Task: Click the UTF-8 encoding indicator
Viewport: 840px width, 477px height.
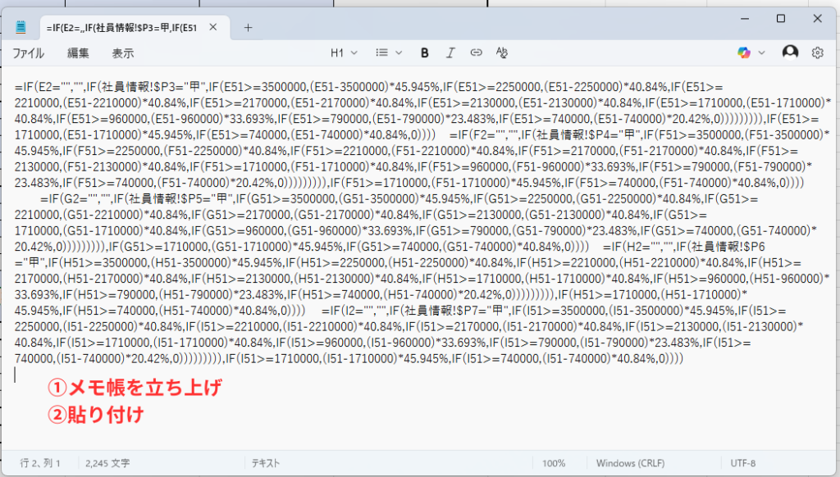Action: [742, 463]
